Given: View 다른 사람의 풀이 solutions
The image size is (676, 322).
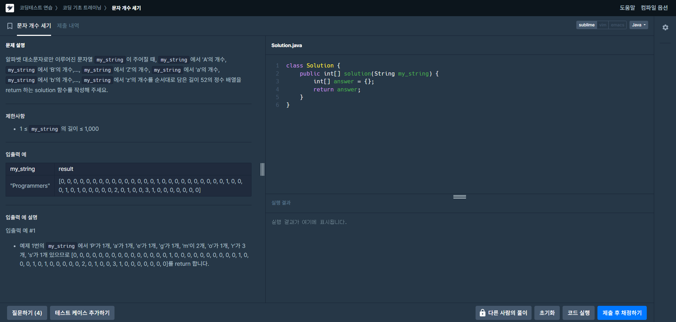Looking at the screenshot, I should click(x=503, y=313).
